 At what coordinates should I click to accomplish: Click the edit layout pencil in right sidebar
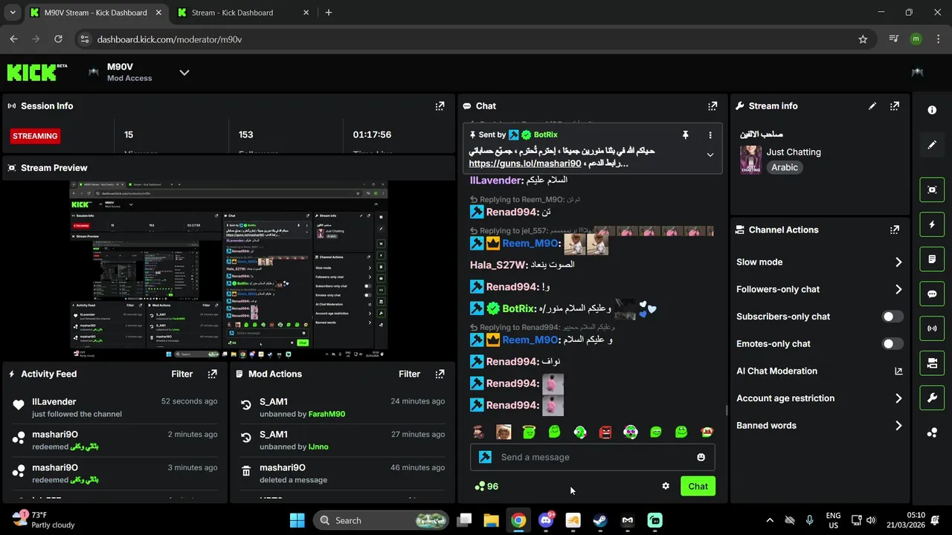932,145
